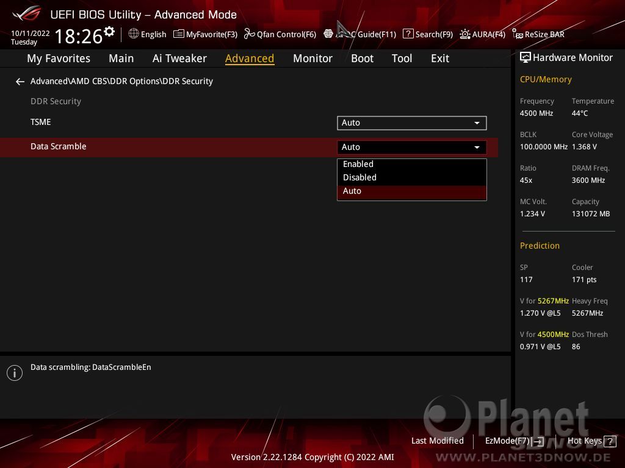625x468 pixels.
Task: Select the Advanced tab
Action: [x=250, y=58]
